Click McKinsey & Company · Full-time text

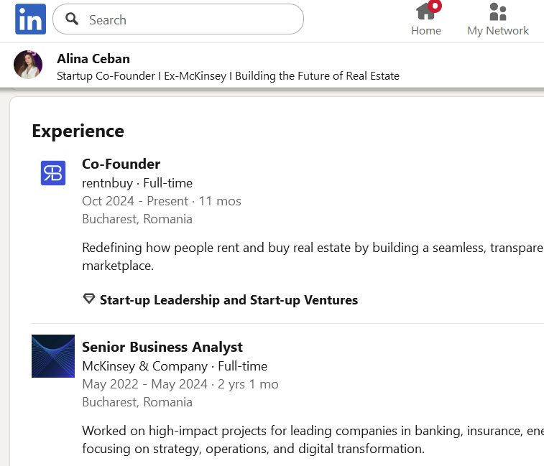175,365
